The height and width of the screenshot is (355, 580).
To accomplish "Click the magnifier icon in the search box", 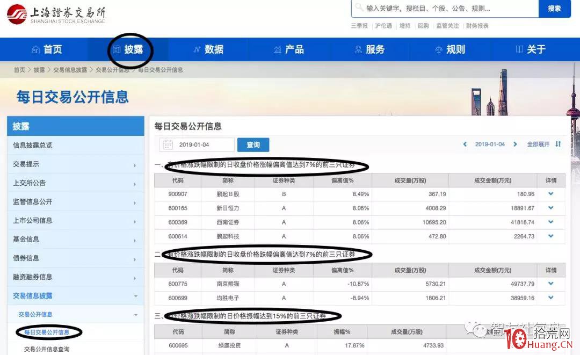I will click(x=358, y=9).
